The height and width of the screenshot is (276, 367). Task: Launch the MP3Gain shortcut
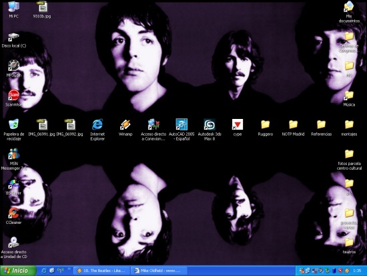coord(13,68)
